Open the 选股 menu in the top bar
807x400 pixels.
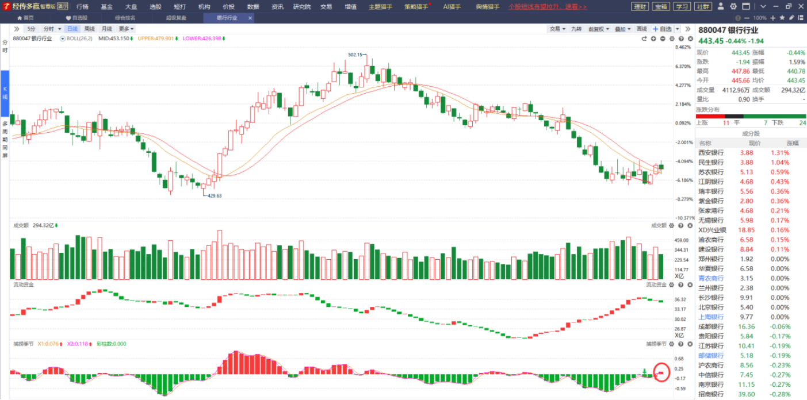tap(155, 7)
